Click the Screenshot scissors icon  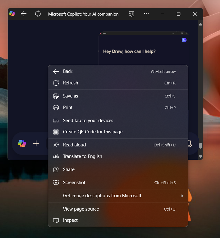click(56, 183)
